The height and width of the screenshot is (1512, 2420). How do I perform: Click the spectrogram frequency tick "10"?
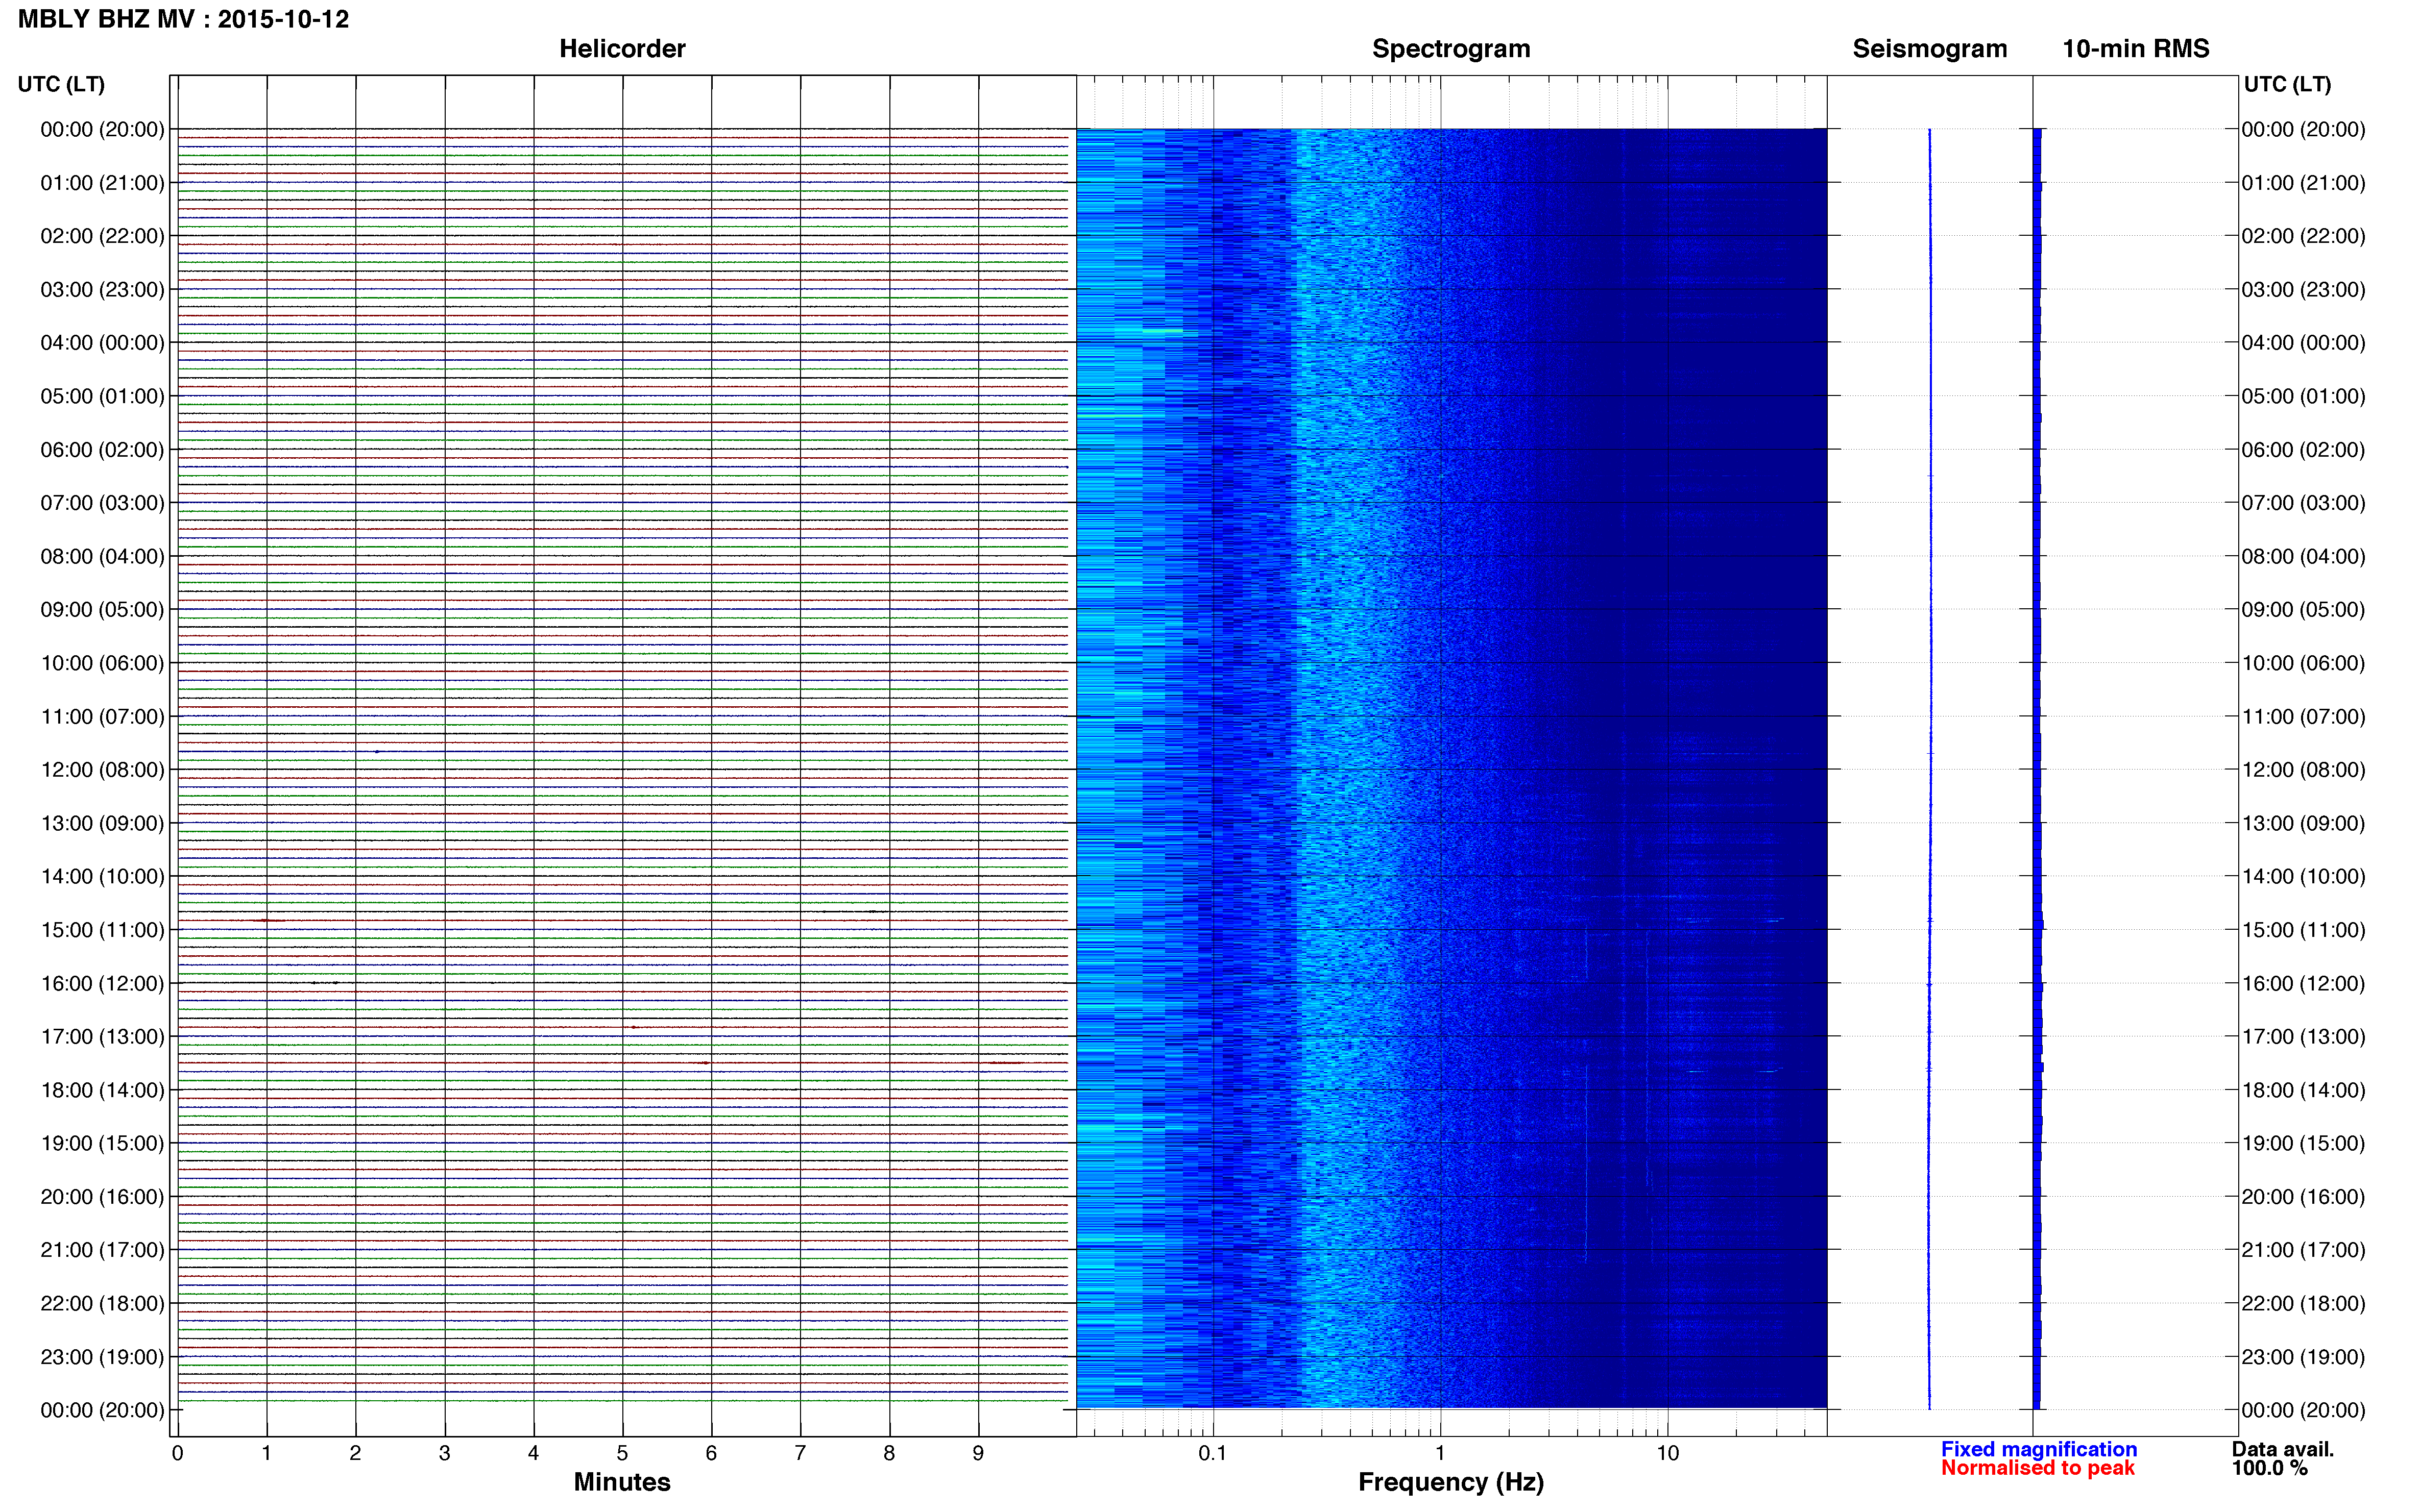pyautogui.click(x=1667, y=1453)
